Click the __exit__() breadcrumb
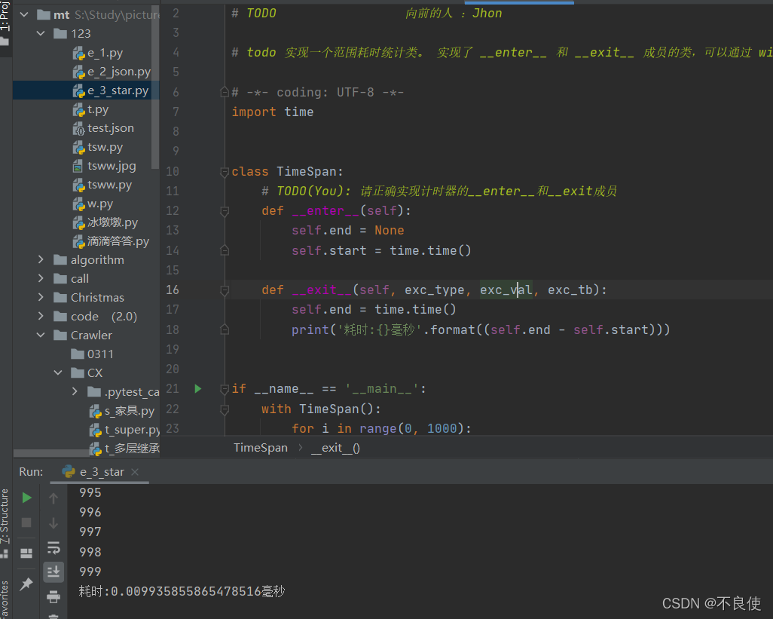773x619 pixels. click(x=335, y=447)
